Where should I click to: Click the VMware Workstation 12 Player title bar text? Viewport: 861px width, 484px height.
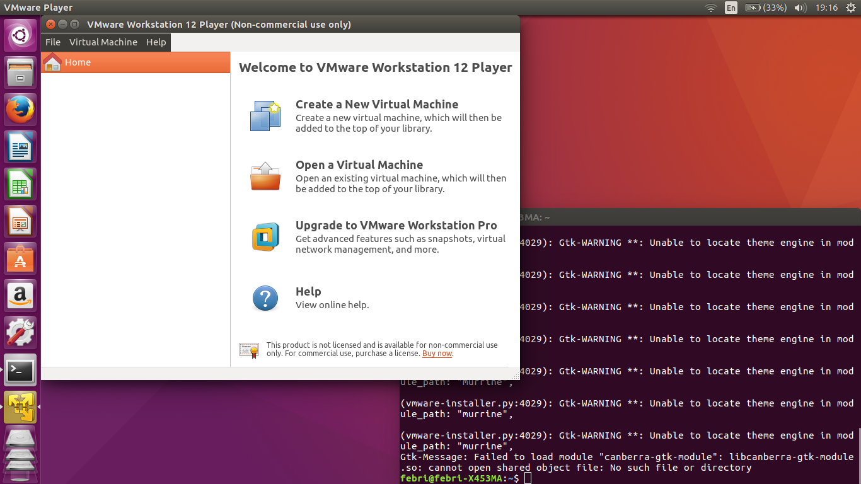[x=219, y=25]
